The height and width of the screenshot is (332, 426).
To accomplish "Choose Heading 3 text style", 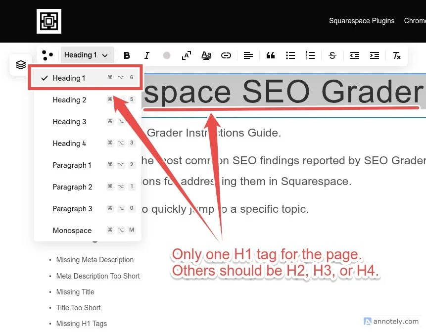I will pyautogui.click(x=88, y=121).
